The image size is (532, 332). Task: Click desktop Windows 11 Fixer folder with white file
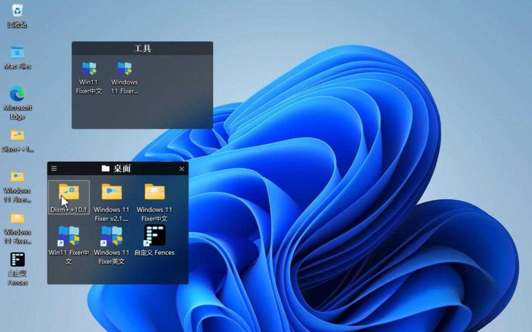(17, 218)
